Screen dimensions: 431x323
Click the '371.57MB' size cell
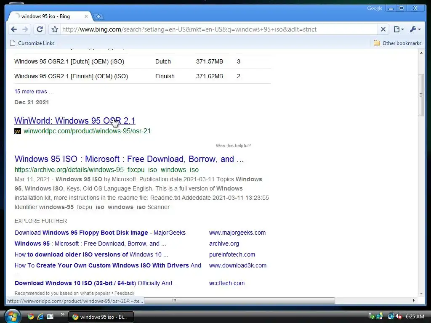[x=210, y=61]
